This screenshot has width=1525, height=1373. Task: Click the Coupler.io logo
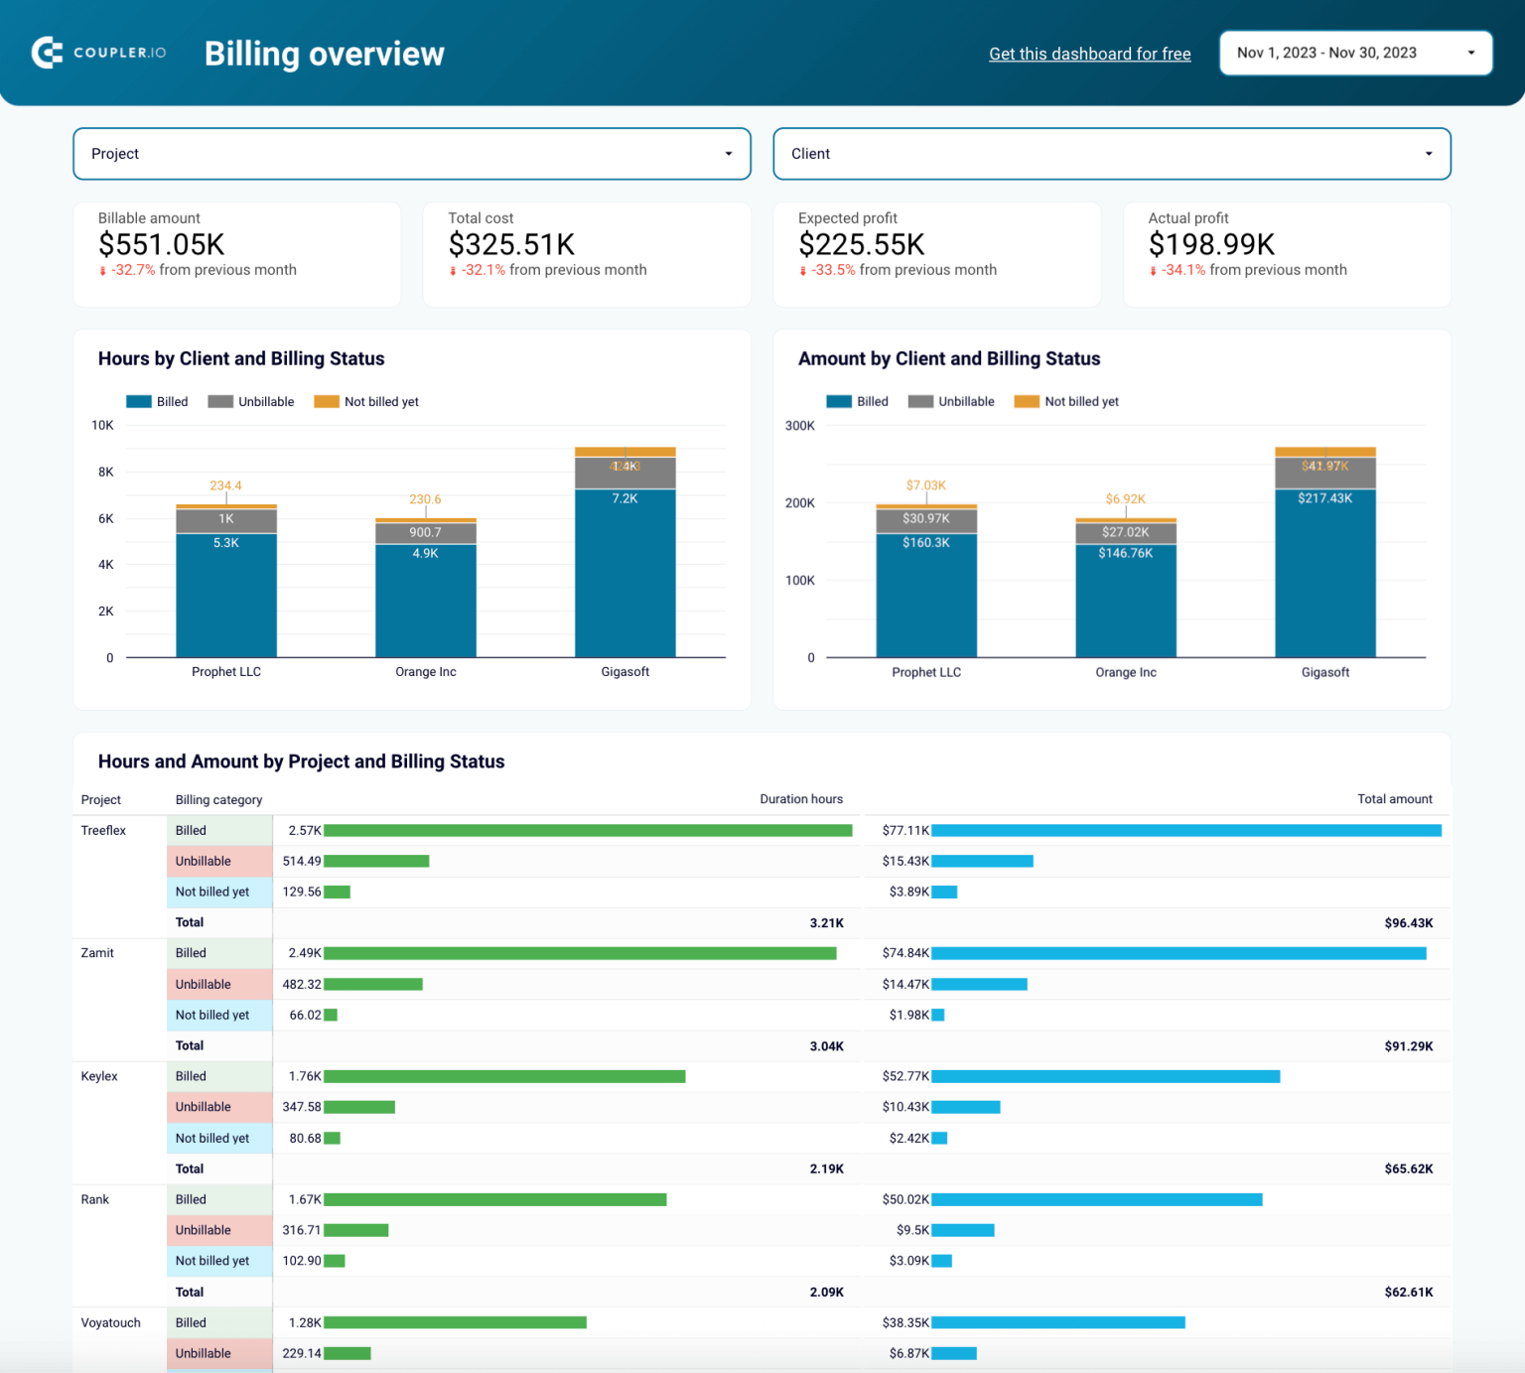(x=96, y=53)
